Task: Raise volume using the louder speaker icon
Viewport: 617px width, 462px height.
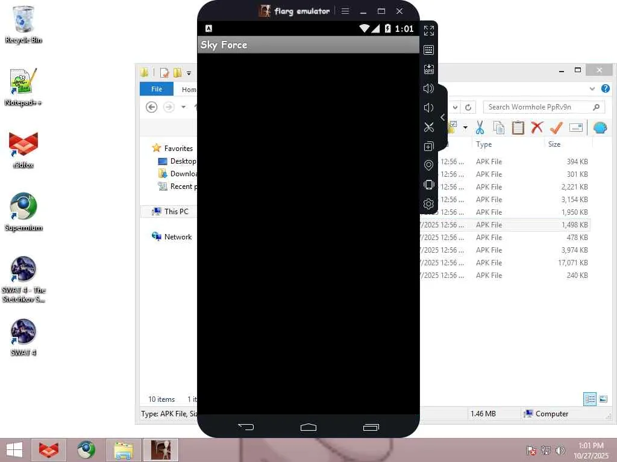Action: point(428,88)
